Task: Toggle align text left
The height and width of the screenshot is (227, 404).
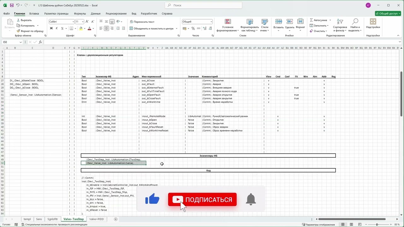Action: click(101, 28)
